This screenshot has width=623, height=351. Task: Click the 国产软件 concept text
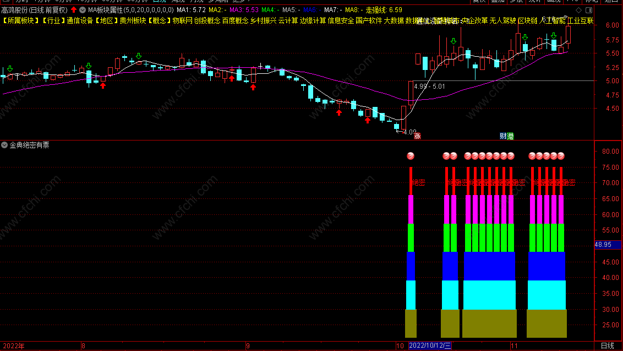click(x=369, y=20)
